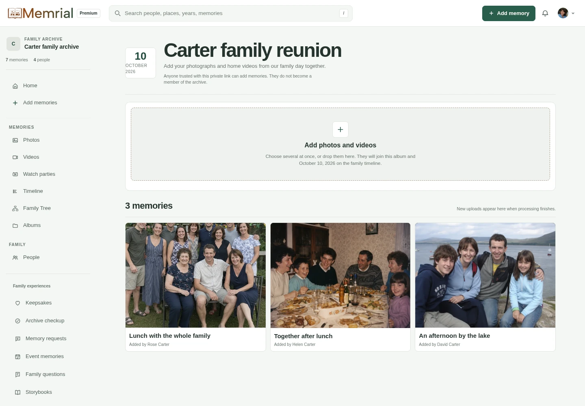Open Together after lunch photo
585x406 pixels.
coord(340,275)
